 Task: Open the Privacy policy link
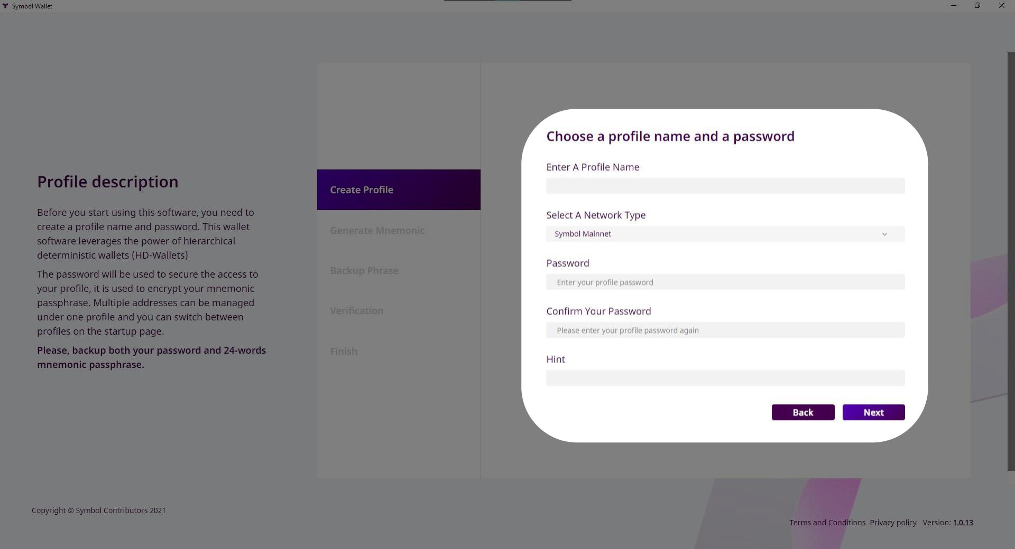tap(892, 523)
